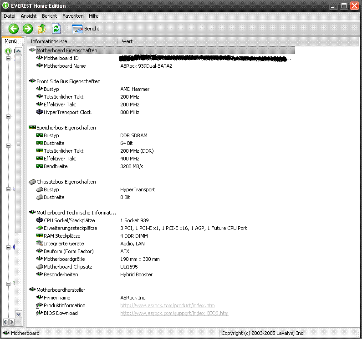Select the 4 DDR DIMM value
Image resolution: width=362 pixels, height=339 pixels.
(x=134, y=236)
